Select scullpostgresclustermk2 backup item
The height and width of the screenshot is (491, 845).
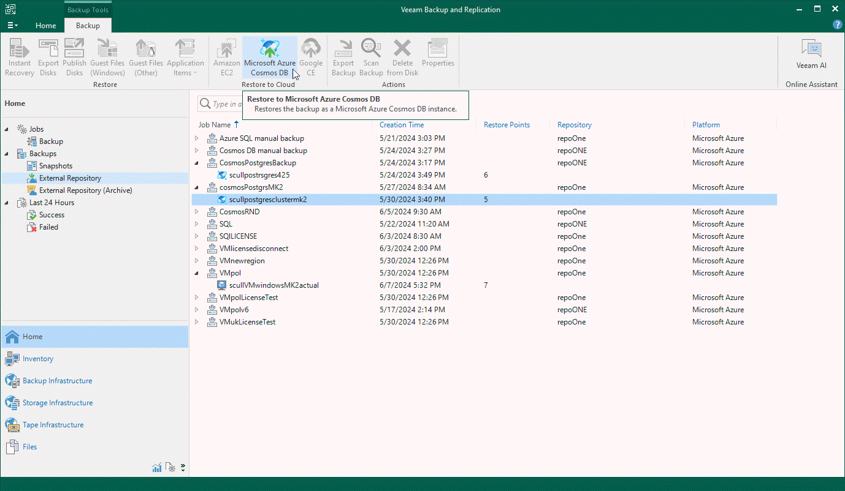point(484,200)
